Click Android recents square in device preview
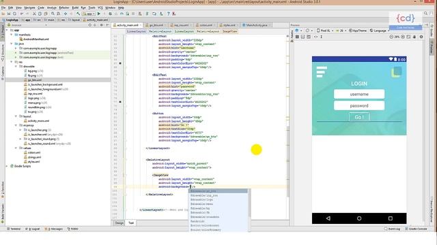Screen dimensions: 437x245 [390, 218]
